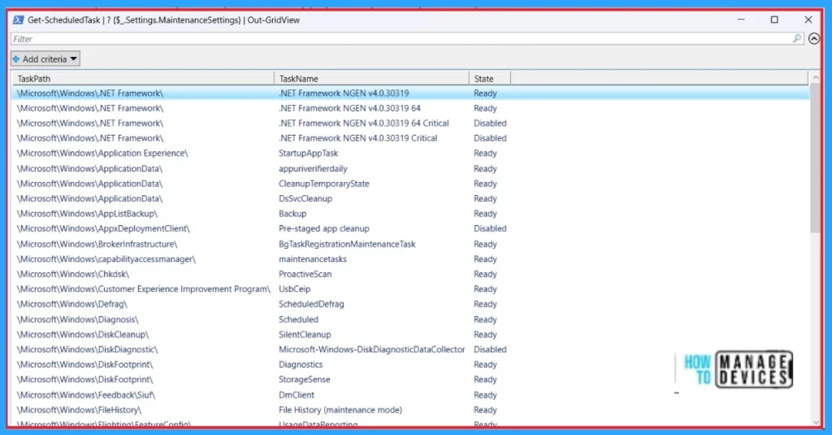832x435 pixels.
Task: Click Disabled state of 'Pre-staged app cleanup' row
Action: (x=490, y=228)
